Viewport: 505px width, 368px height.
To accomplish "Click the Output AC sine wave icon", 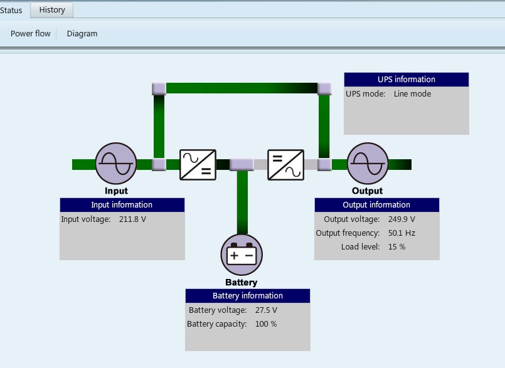I will pyautogui.click(x=368, y=164).
